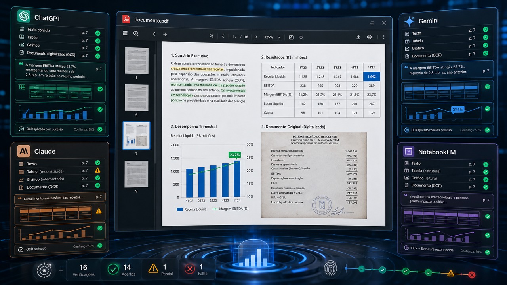This screenshot has width=507, height=285.
Task: Go back with the left arrow in the PDF toolbar
Action: pyautogui.click(x=154, y=34)
